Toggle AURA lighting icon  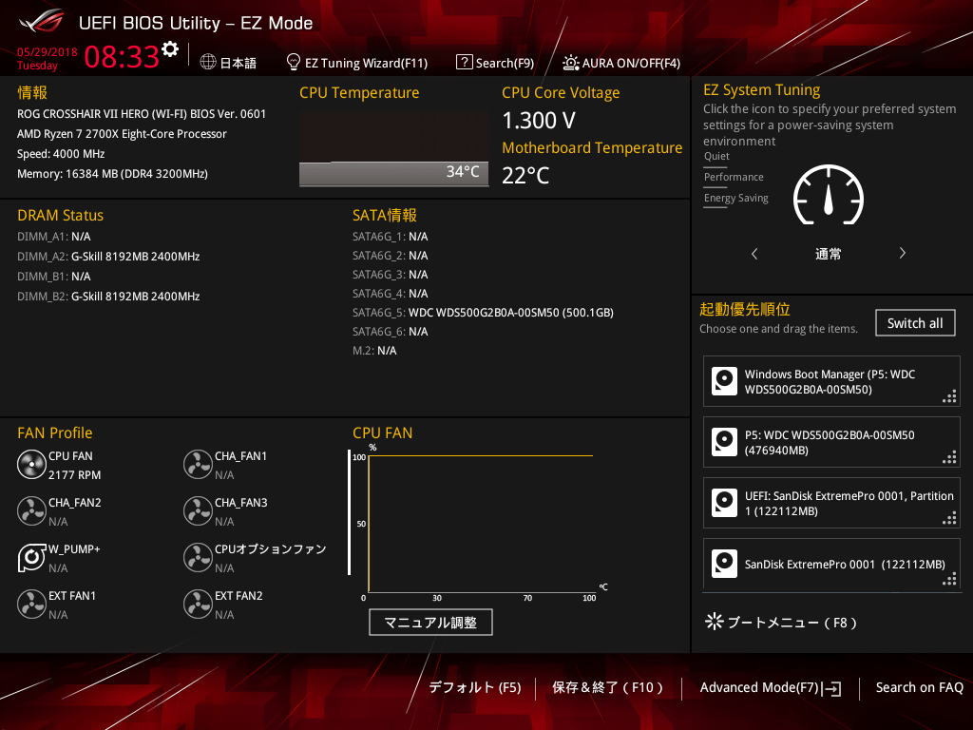(570, 63)
